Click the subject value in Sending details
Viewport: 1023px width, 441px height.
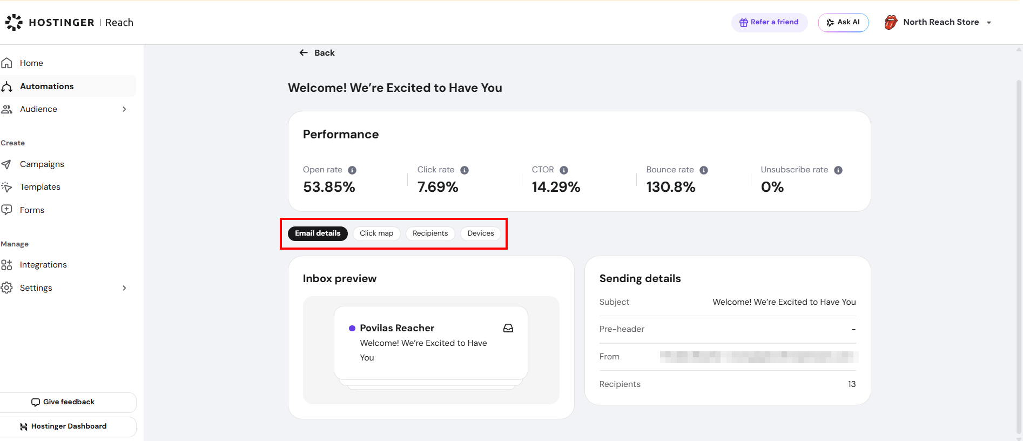tap(784, 302)
